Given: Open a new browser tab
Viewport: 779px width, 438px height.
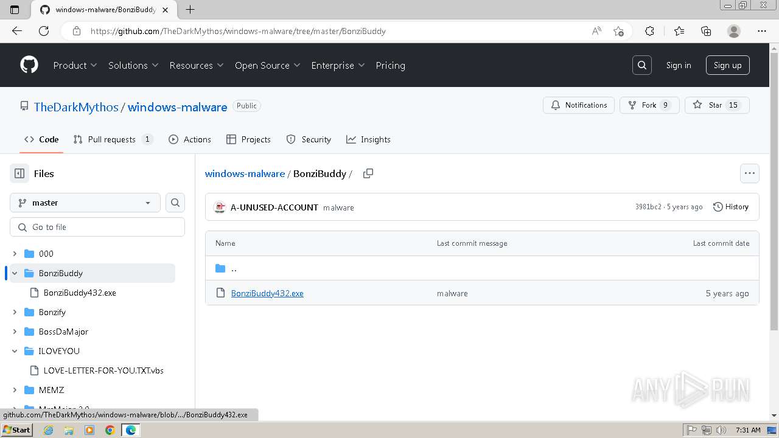Looking at the screenshot, I should (190, 9).
